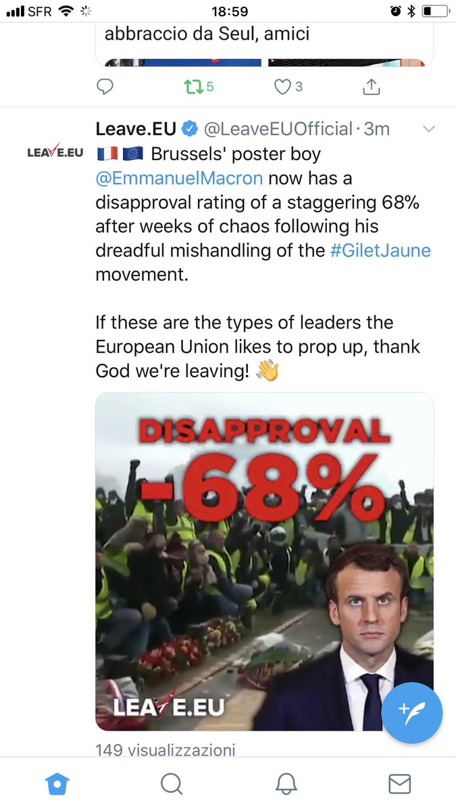Image resolution: width=456 pixels, height=811 pixels.
Task: Open the Search tab
Action: point(171,784)
